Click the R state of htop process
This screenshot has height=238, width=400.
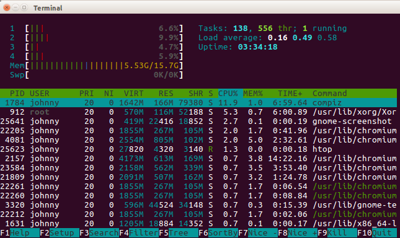point(210,149)
